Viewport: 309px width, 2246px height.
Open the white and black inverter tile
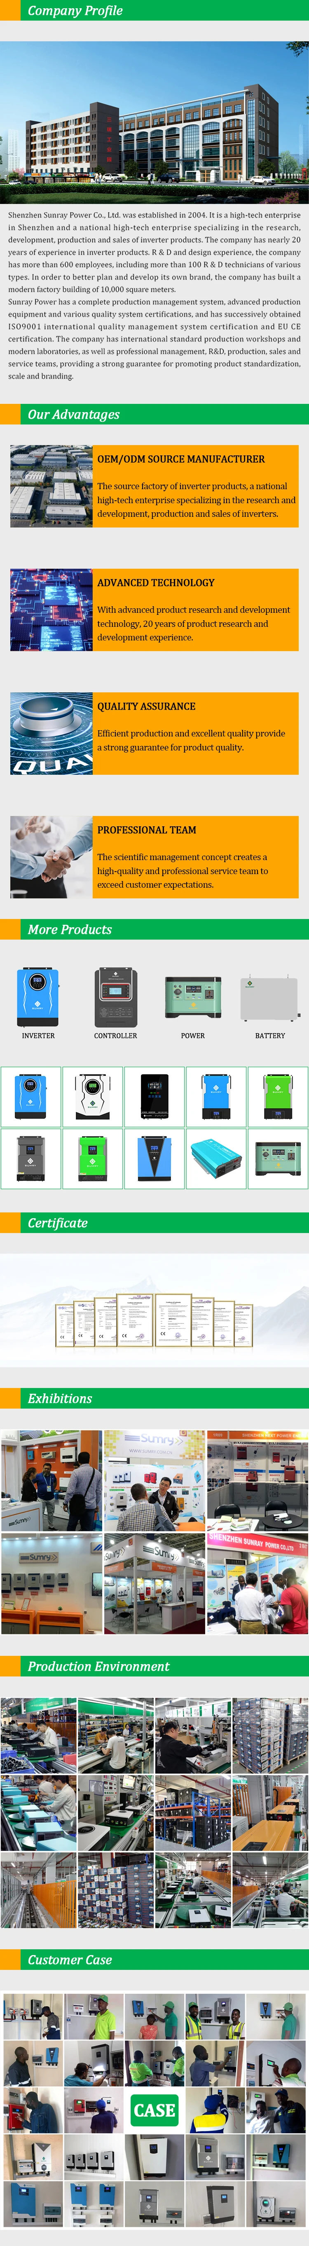pos(93,1097)
